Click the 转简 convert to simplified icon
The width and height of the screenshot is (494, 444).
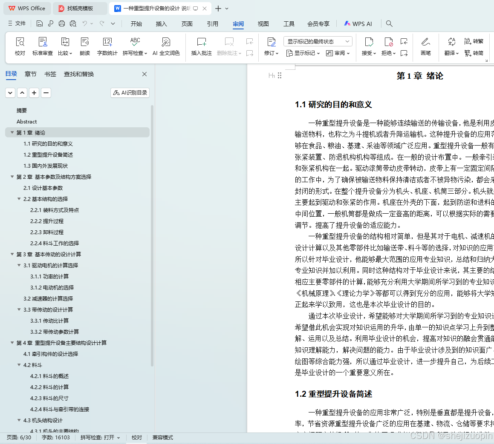click(474, 53)
